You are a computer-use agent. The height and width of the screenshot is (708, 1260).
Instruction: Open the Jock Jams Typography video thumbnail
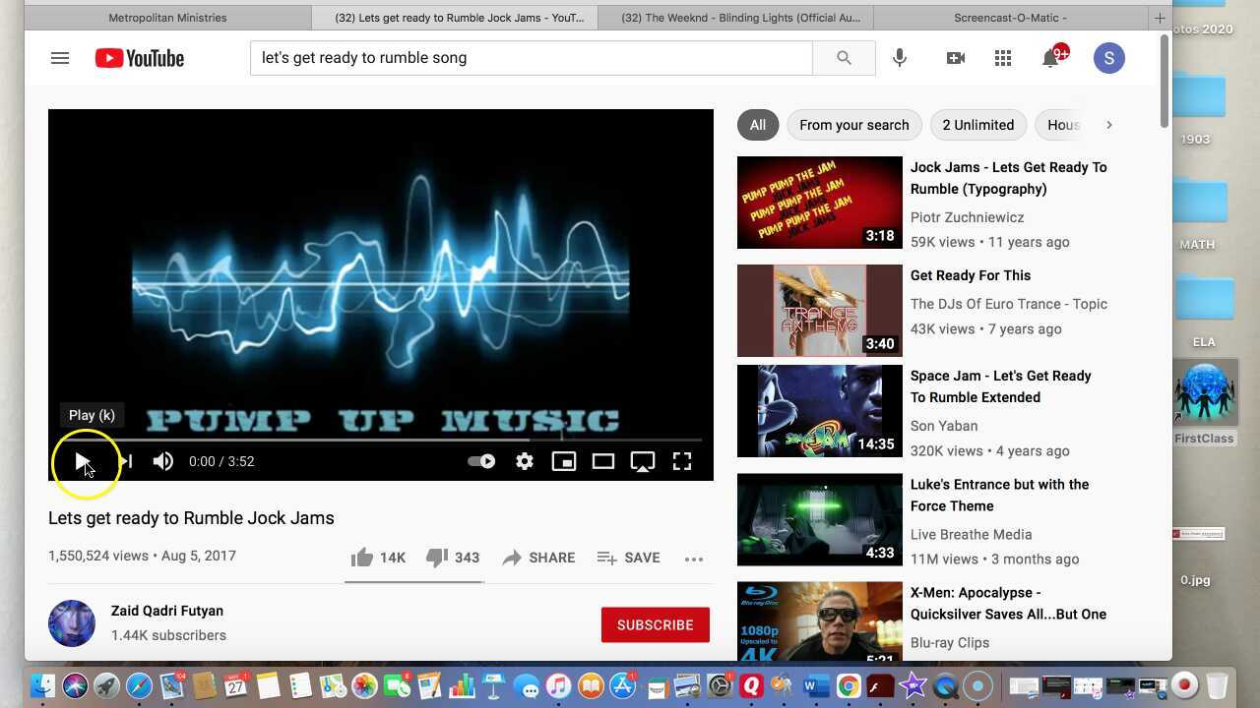point(820,203)
